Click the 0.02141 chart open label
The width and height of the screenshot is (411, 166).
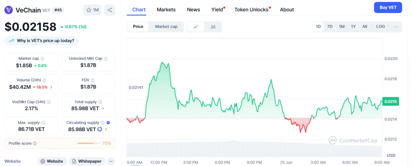(136, 87)
